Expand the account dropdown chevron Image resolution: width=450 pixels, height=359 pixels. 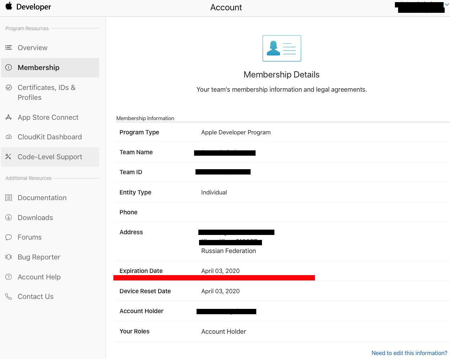click(447, 5)
